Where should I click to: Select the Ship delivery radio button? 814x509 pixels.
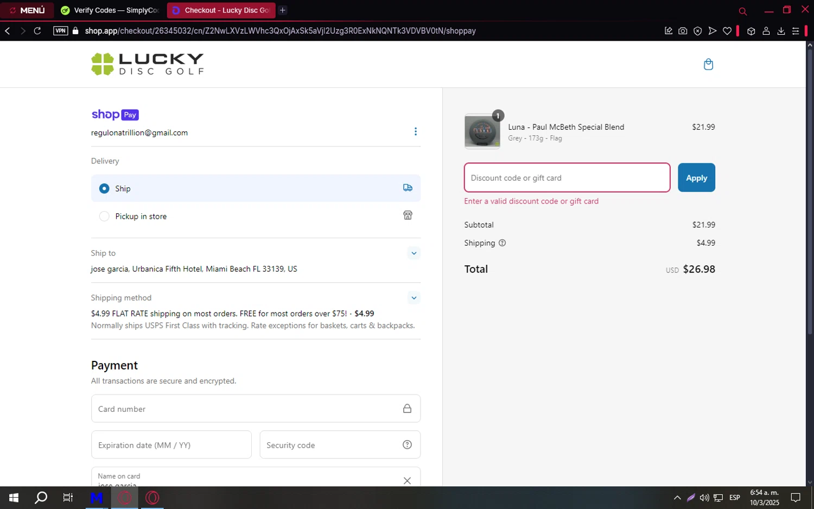(x=104, y=188)
